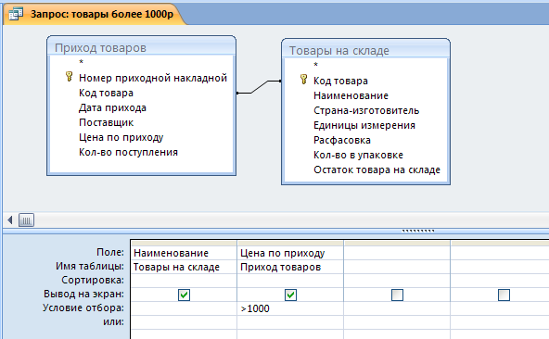Viewport: 549px width, 339px height.
Task: Click the Поле cell with Наименование
Action: [184, 253]
